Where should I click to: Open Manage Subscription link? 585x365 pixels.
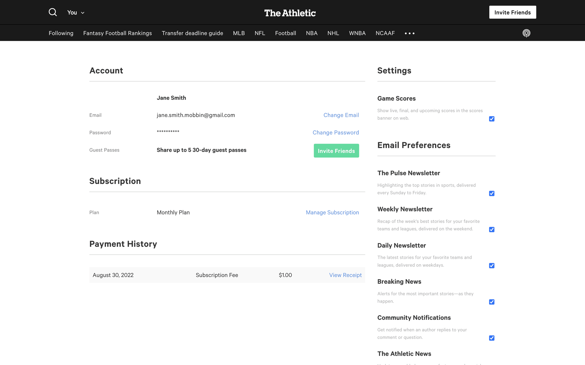(x=332, y=212)
